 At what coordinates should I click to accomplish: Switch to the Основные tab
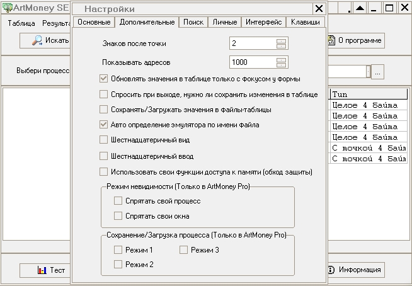click(x=94, y=22)
